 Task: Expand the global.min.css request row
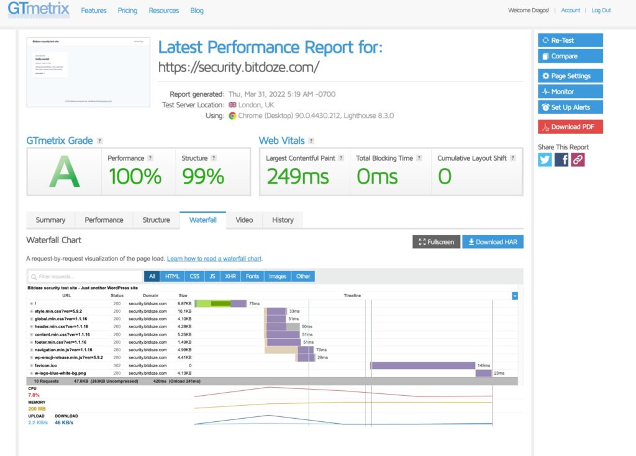point(31,319)
